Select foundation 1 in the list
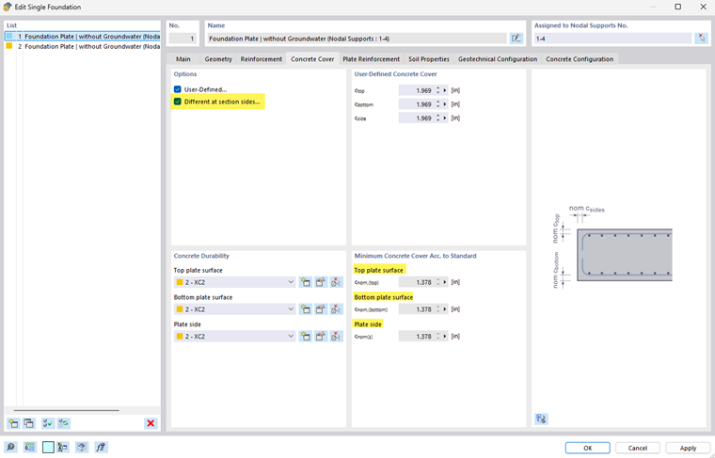This screenshot has width=715, height=458. pyautogui.click(x=83, y=36)
